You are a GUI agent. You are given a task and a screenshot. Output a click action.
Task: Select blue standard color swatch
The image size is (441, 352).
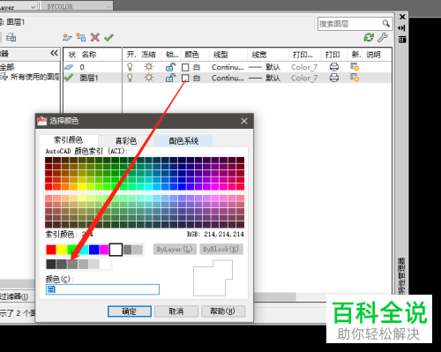coord(93,250)
